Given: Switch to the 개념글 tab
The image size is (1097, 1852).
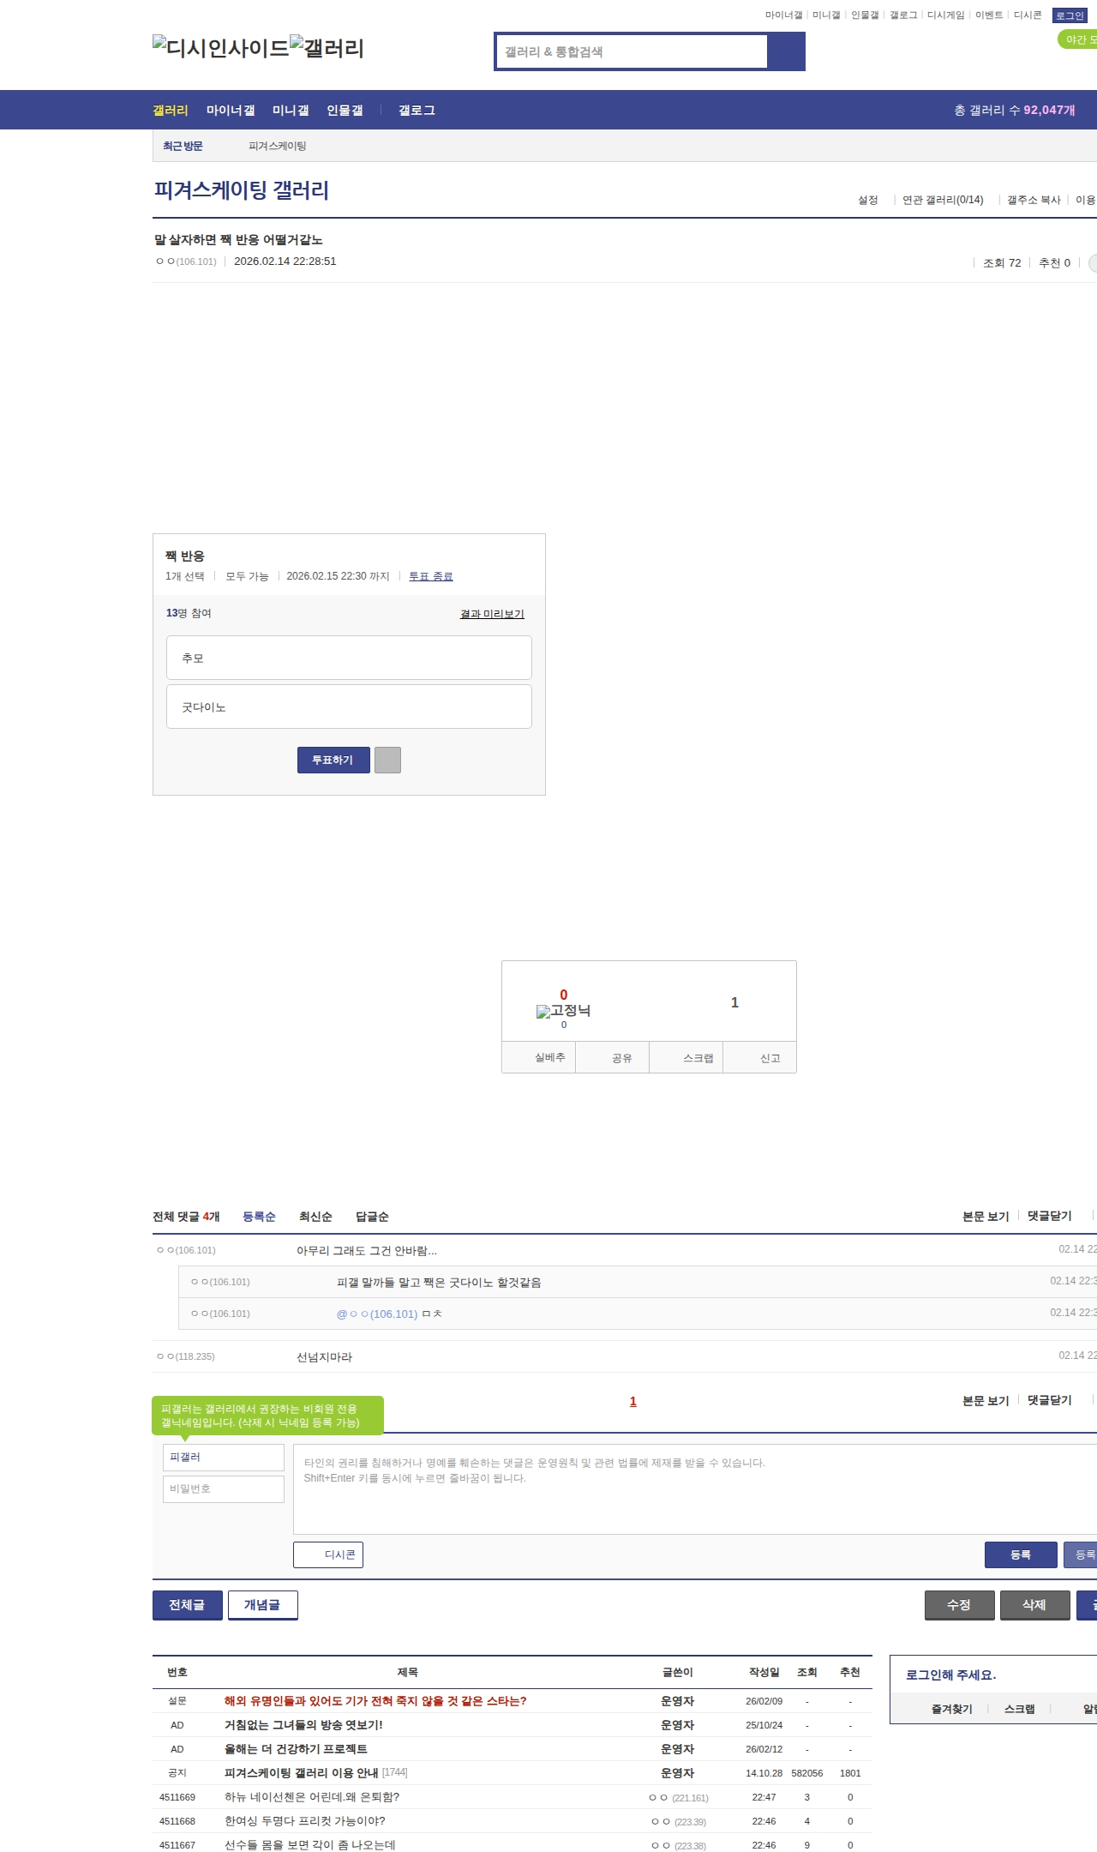Looking at the screenshot, I should pos(263,1605).
